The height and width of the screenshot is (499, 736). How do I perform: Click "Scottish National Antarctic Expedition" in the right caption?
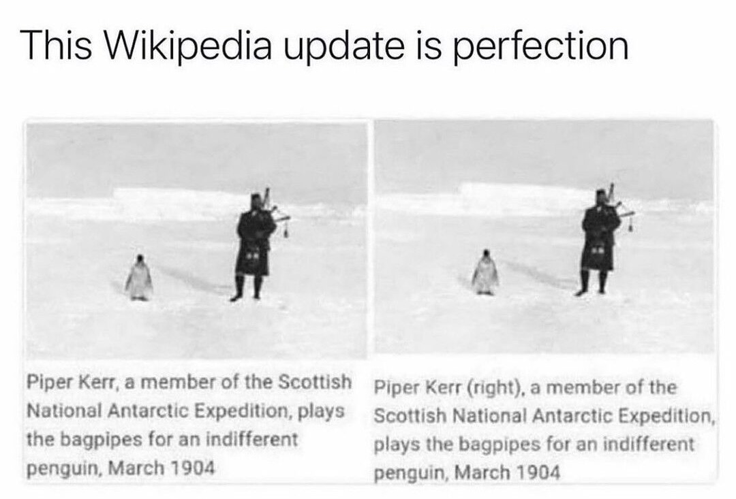(543, 416)
